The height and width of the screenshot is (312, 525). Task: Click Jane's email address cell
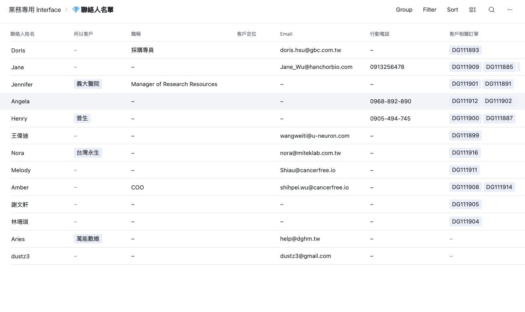tap(316, 67)
